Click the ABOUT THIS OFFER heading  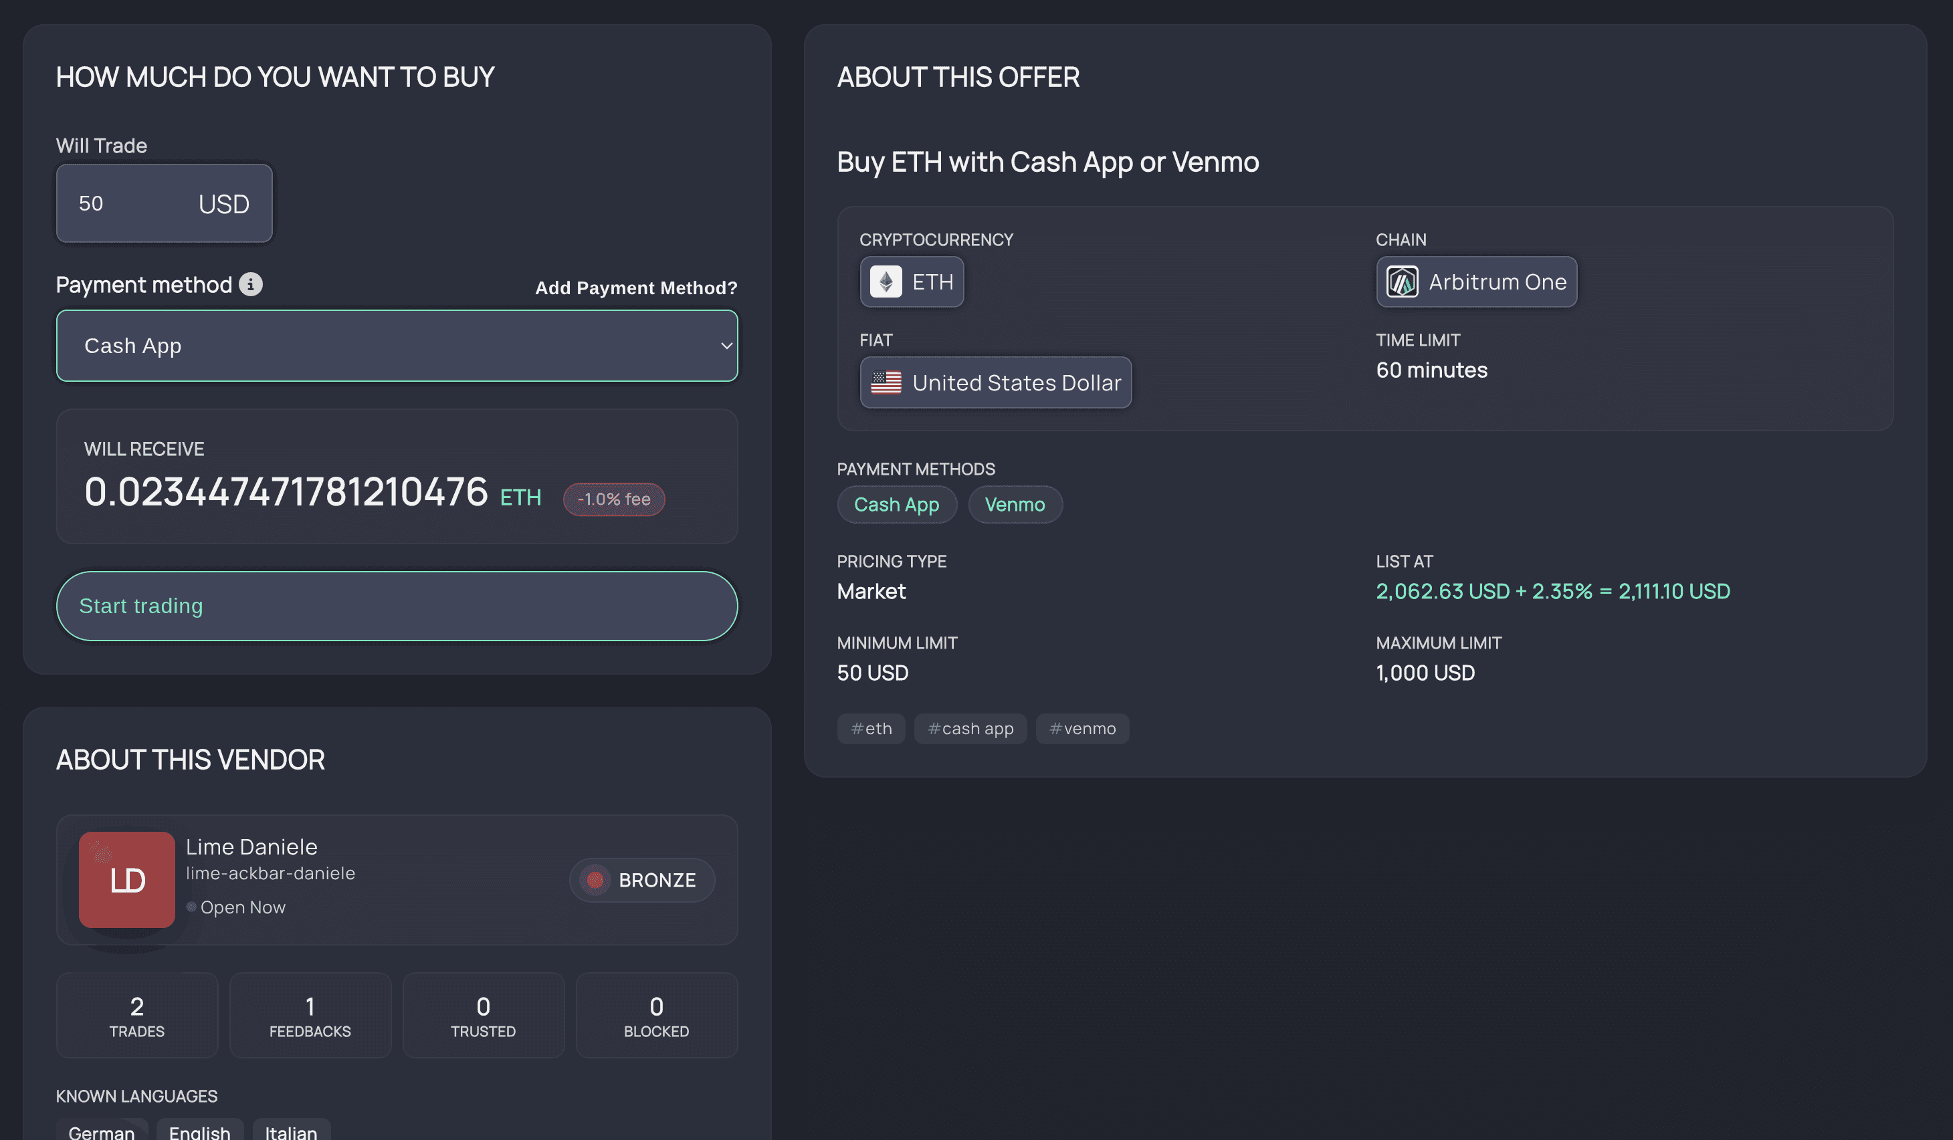(958, 77)
